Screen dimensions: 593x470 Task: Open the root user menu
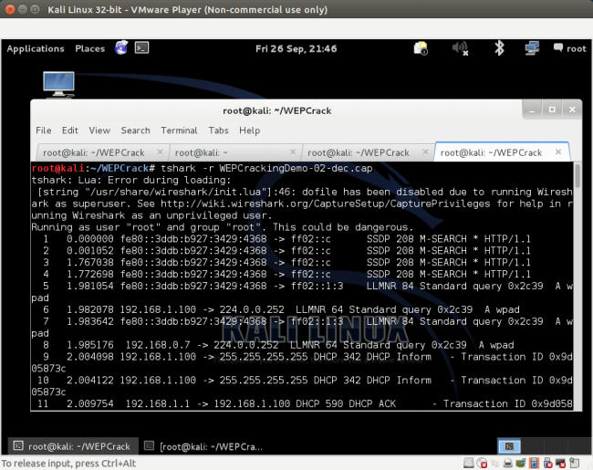(x=569, y=48)
